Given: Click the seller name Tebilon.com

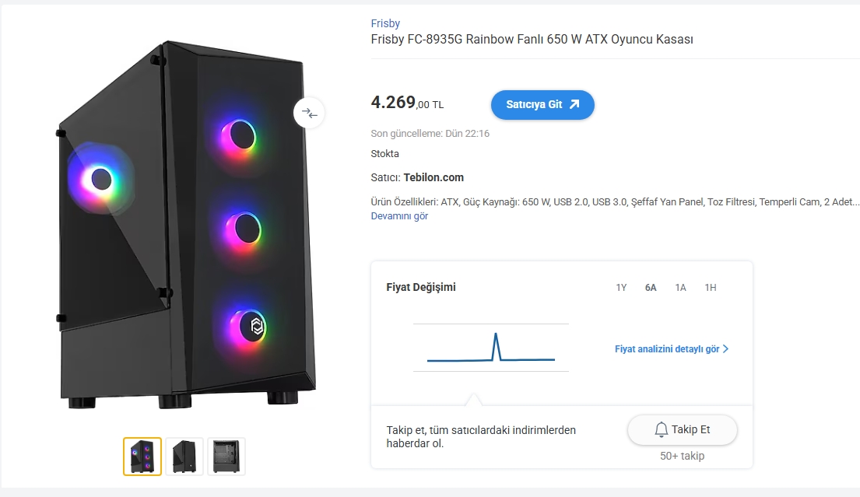Looking at the screenshot, I should click(x=434, y=177).
